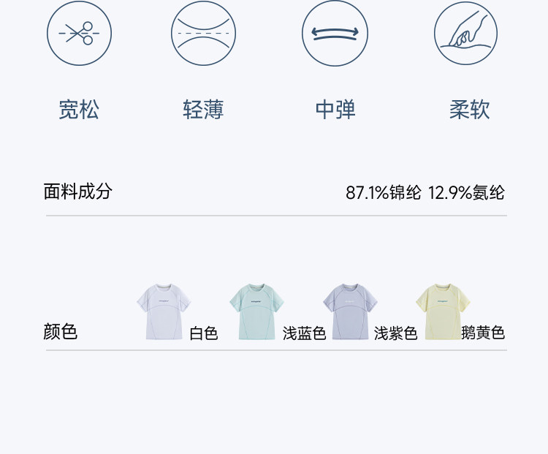This screenshot has width=548, height=454.
Task: Click the 12.9%氨纶 composition text
Action: [466, 193]
